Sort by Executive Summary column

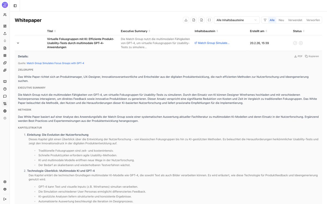[136, 31]
